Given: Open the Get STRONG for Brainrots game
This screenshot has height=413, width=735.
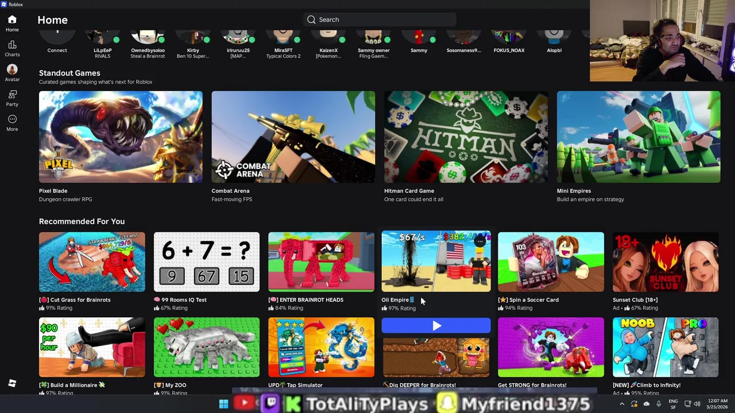Looking at the screenshot, I should (x=551, y=348).
